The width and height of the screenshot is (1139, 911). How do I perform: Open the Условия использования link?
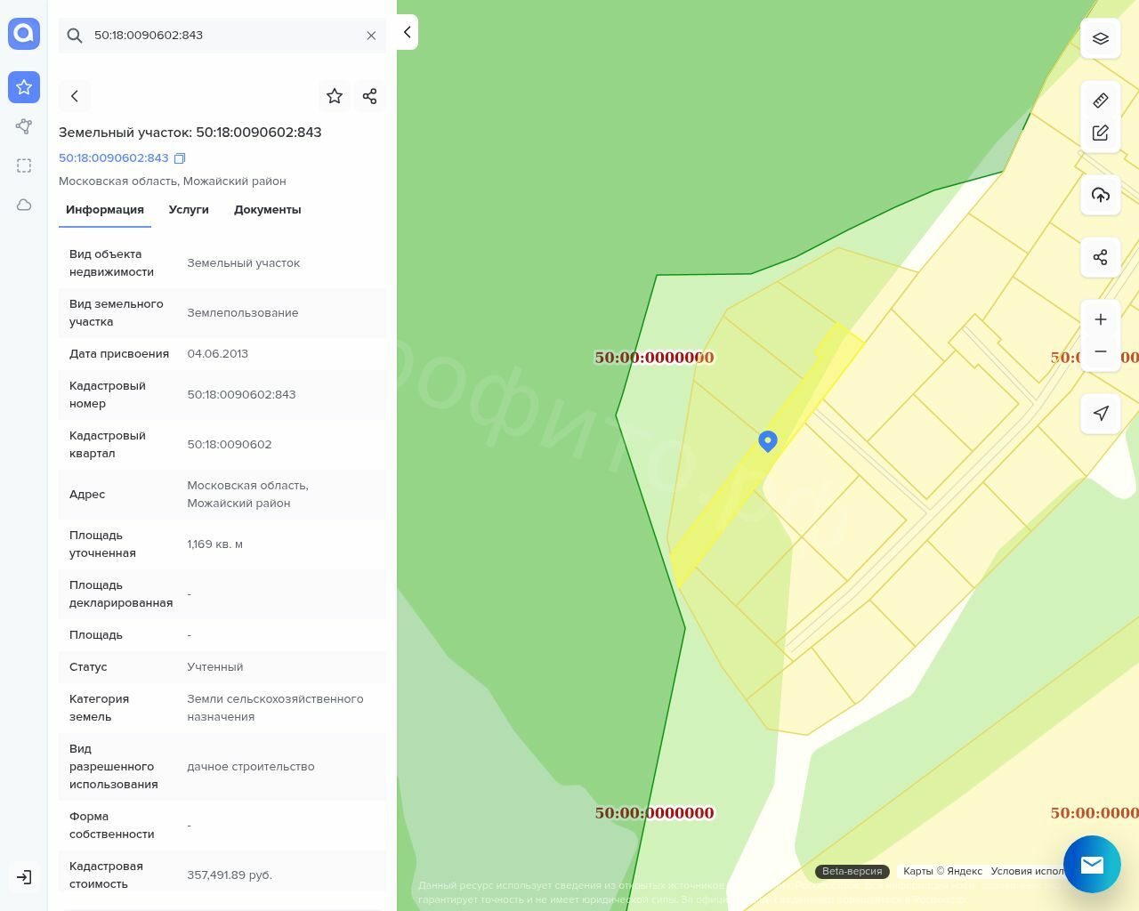tap(1028, 871)
